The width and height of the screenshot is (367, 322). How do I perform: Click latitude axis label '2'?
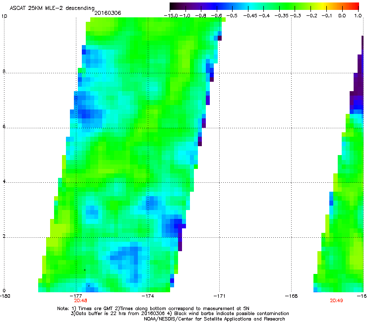[x=4, y=236]
